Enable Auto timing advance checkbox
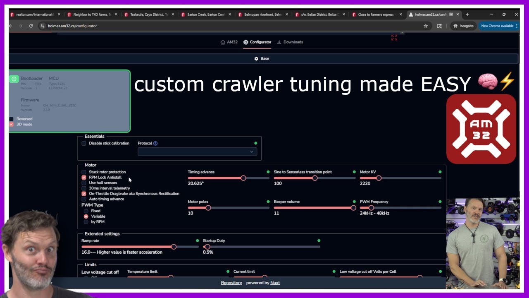This screenshot has height=298, width=529. (x=84, y=199)
